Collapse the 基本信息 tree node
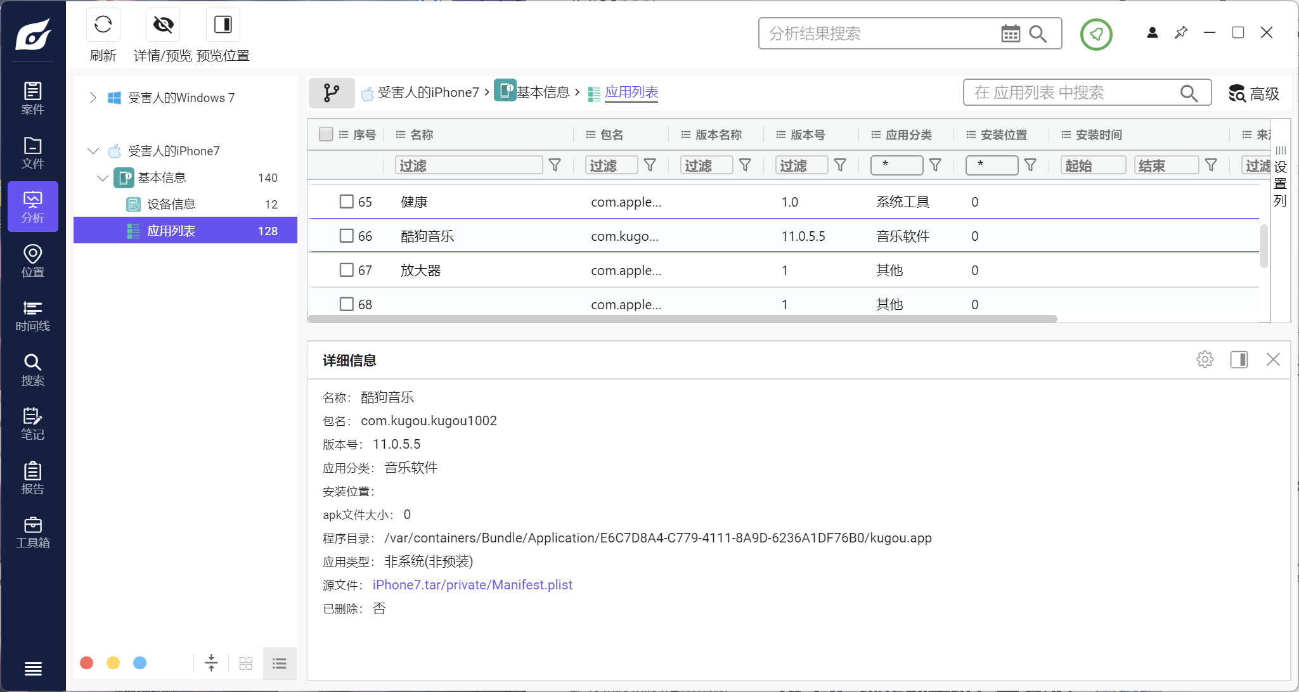1299x692 pixels. point(103,178)
